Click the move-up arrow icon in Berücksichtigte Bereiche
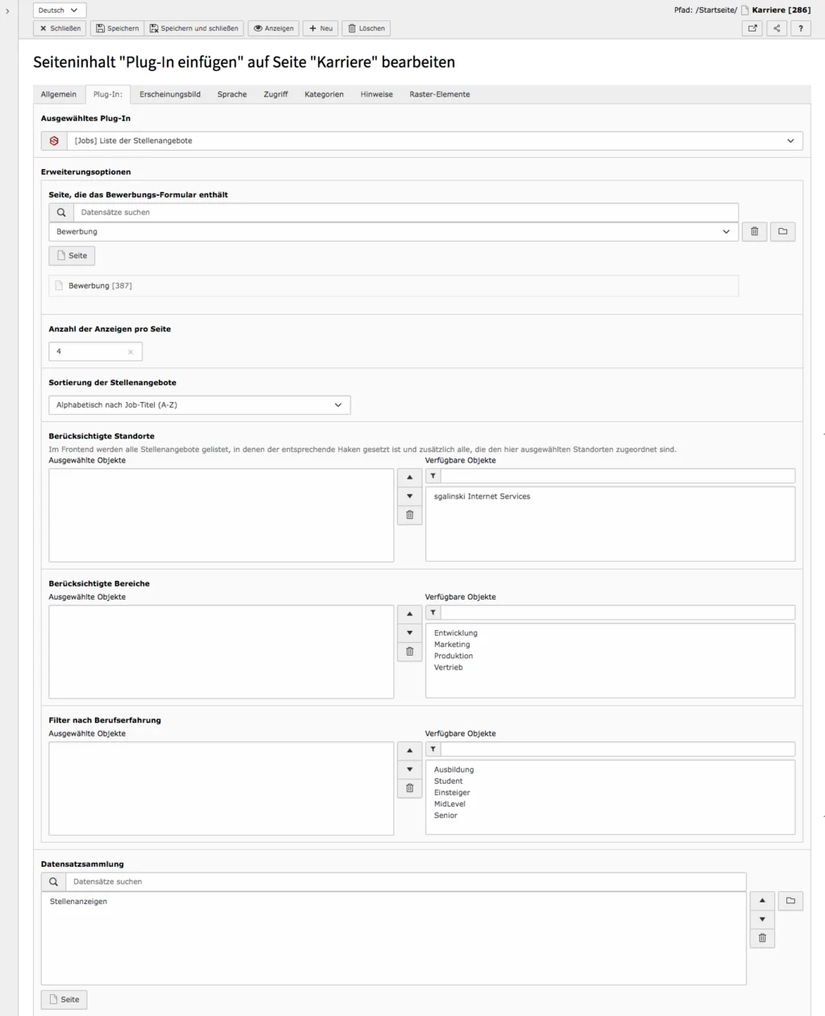 [409, 613]
